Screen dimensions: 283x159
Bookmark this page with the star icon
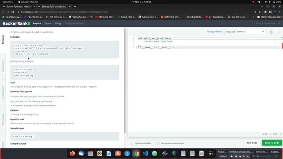tap(260, 12)
